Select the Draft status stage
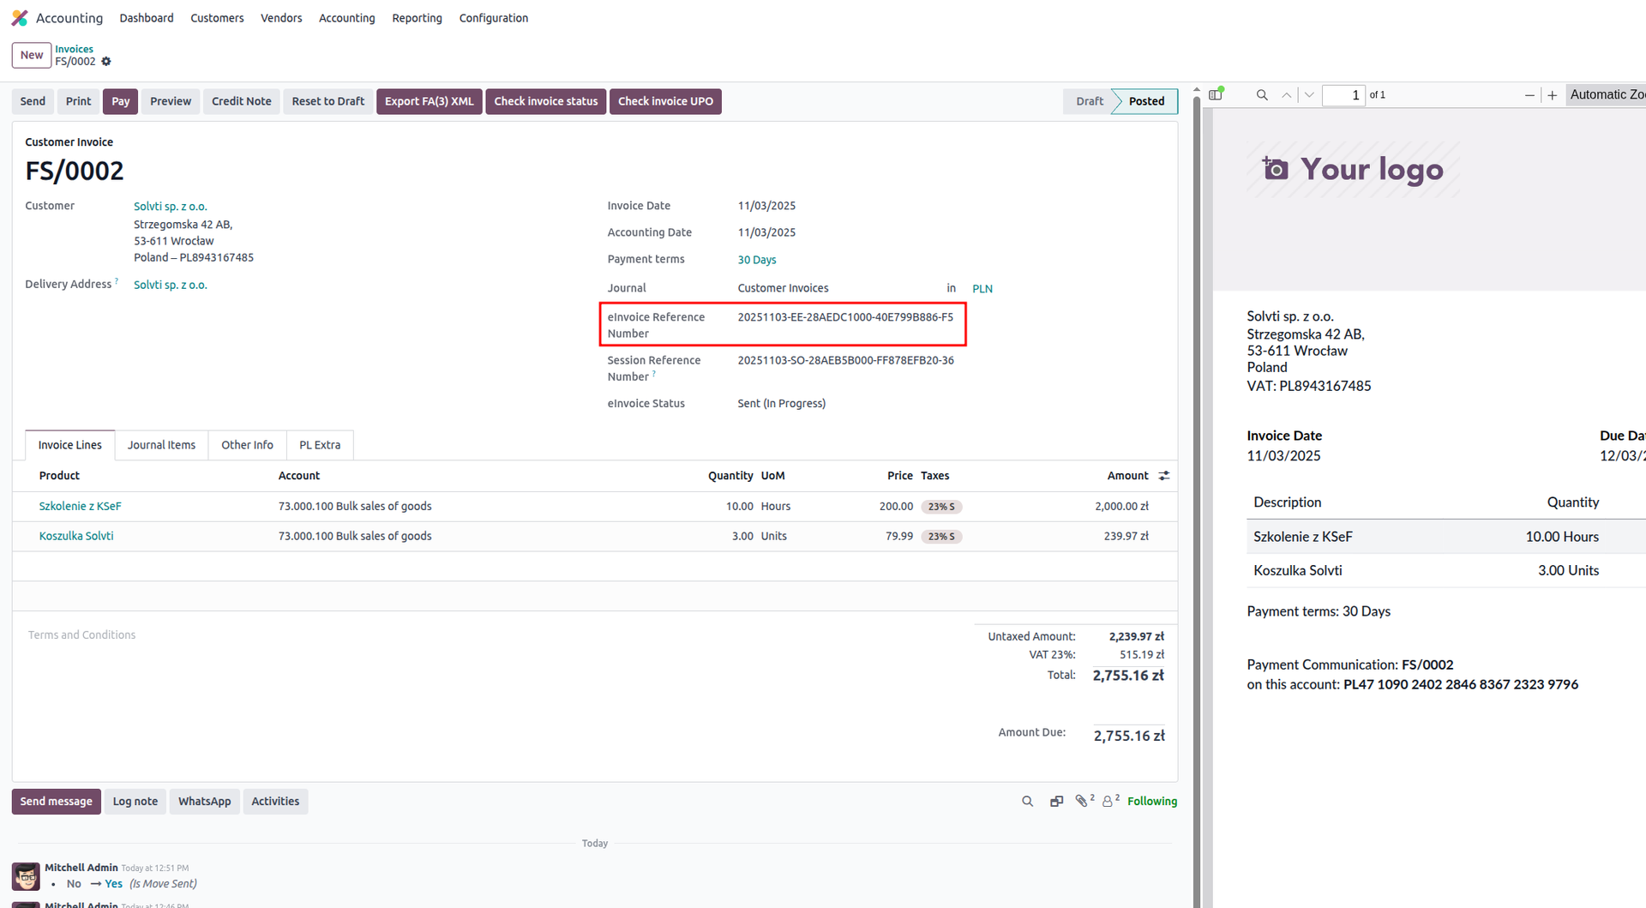 1089,101
